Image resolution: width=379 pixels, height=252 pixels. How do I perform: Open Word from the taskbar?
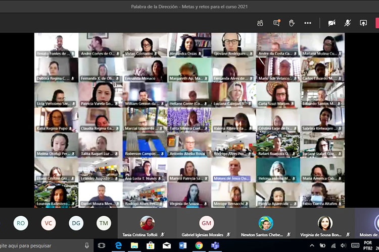[183, 245]
